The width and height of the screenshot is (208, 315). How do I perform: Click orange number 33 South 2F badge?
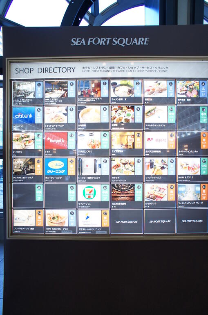(204, 192)
